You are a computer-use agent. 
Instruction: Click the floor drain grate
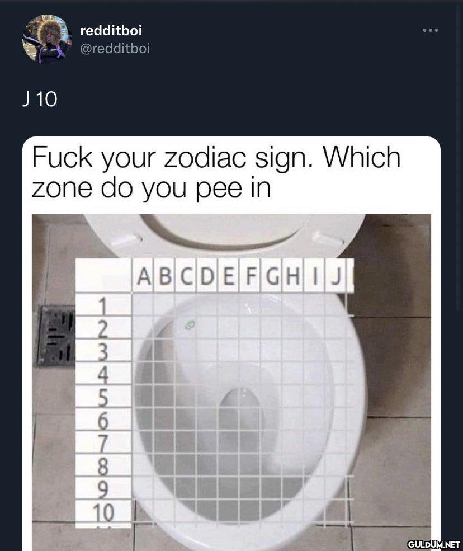pos(56,336)
